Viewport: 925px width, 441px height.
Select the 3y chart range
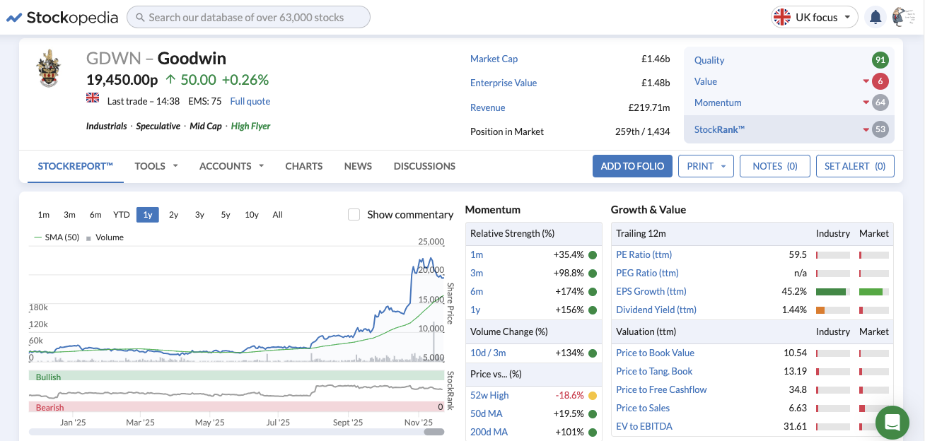(x=200, y=215)
